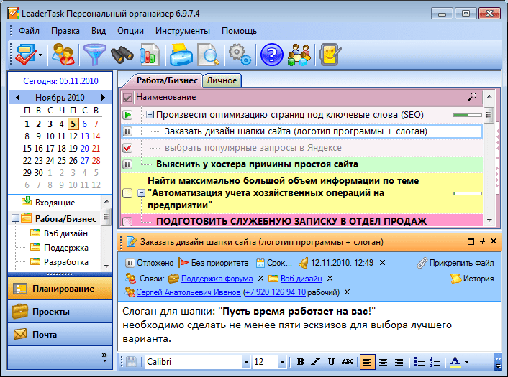The image size is (508, 377).
Task: Toggle strikethrough ABC button
Action: coord(348,361)
